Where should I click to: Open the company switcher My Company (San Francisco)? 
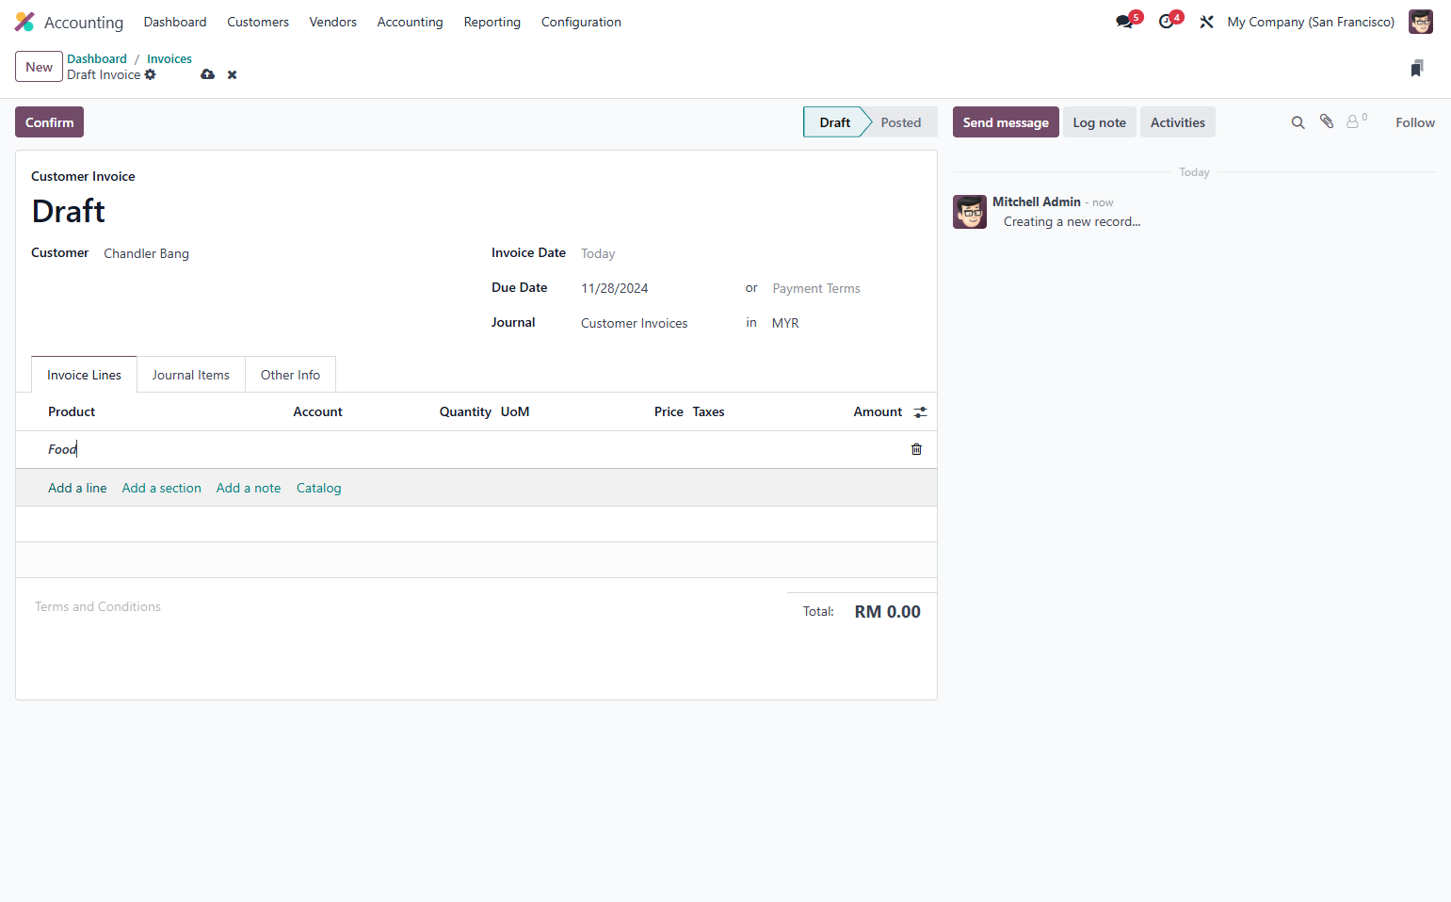pos(1311,22)
